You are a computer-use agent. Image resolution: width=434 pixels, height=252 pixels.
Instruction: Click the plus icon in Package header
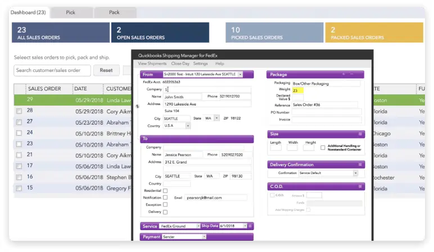coord(343,74)
